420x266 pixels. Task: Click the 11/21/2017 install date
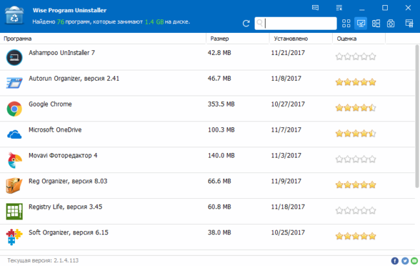288,53
